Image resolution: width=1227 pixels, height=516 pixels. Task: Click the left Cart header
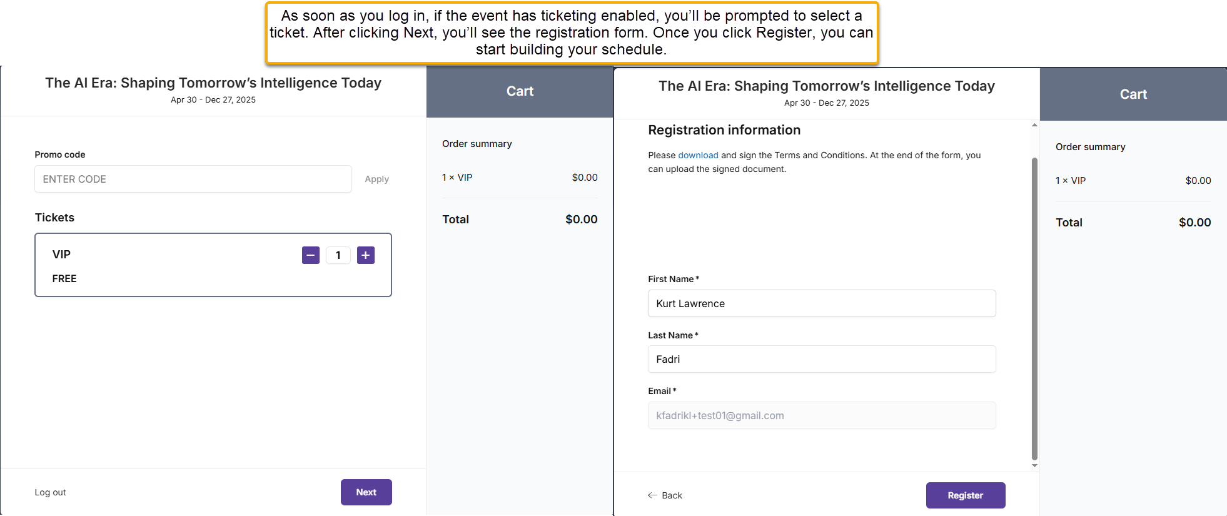(x=520, y=91)
